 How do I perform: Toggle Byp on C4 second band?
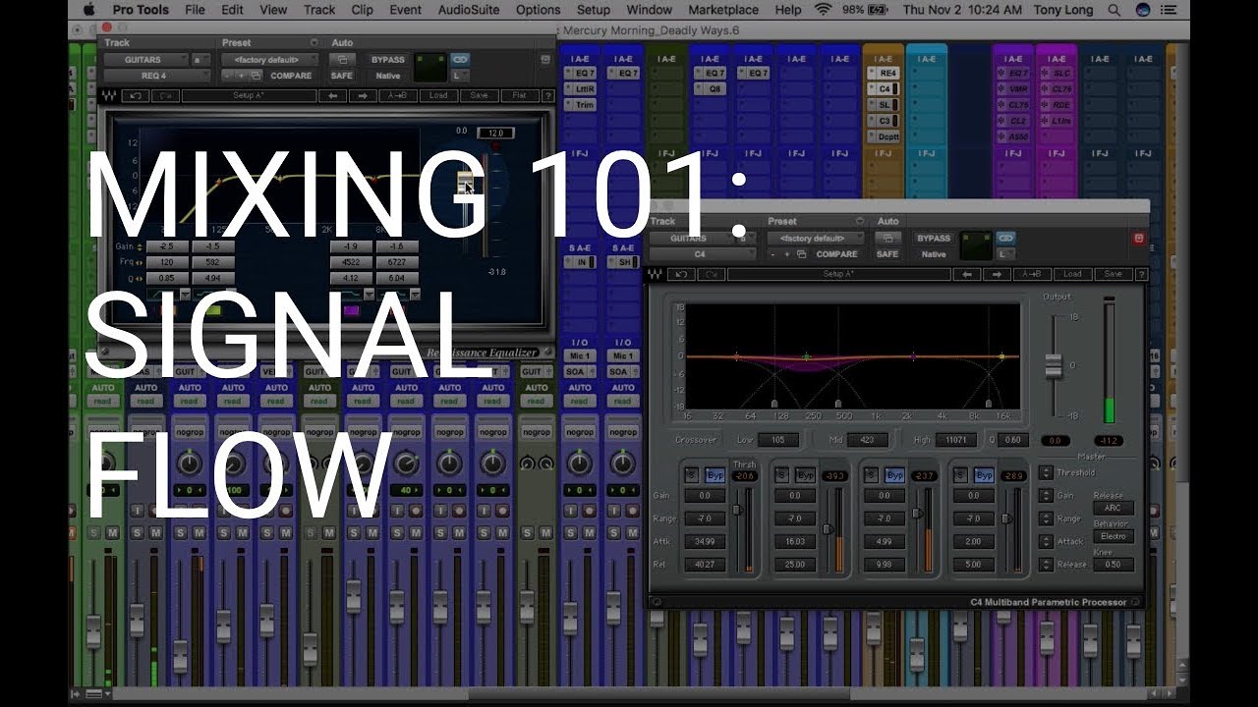(805, 475)
